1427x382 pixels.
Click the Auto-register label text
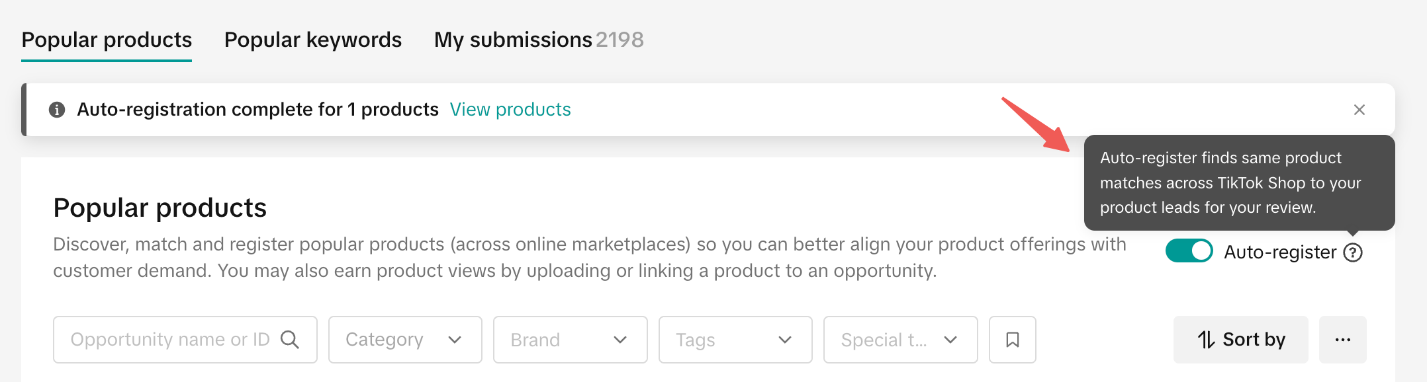[x=1280, y=252]
